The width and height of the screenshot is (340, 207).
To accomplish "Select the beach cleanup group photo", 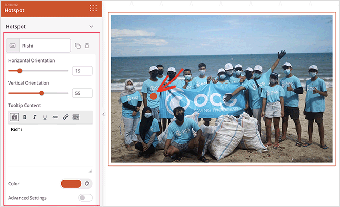I will (x=222, y=89).
